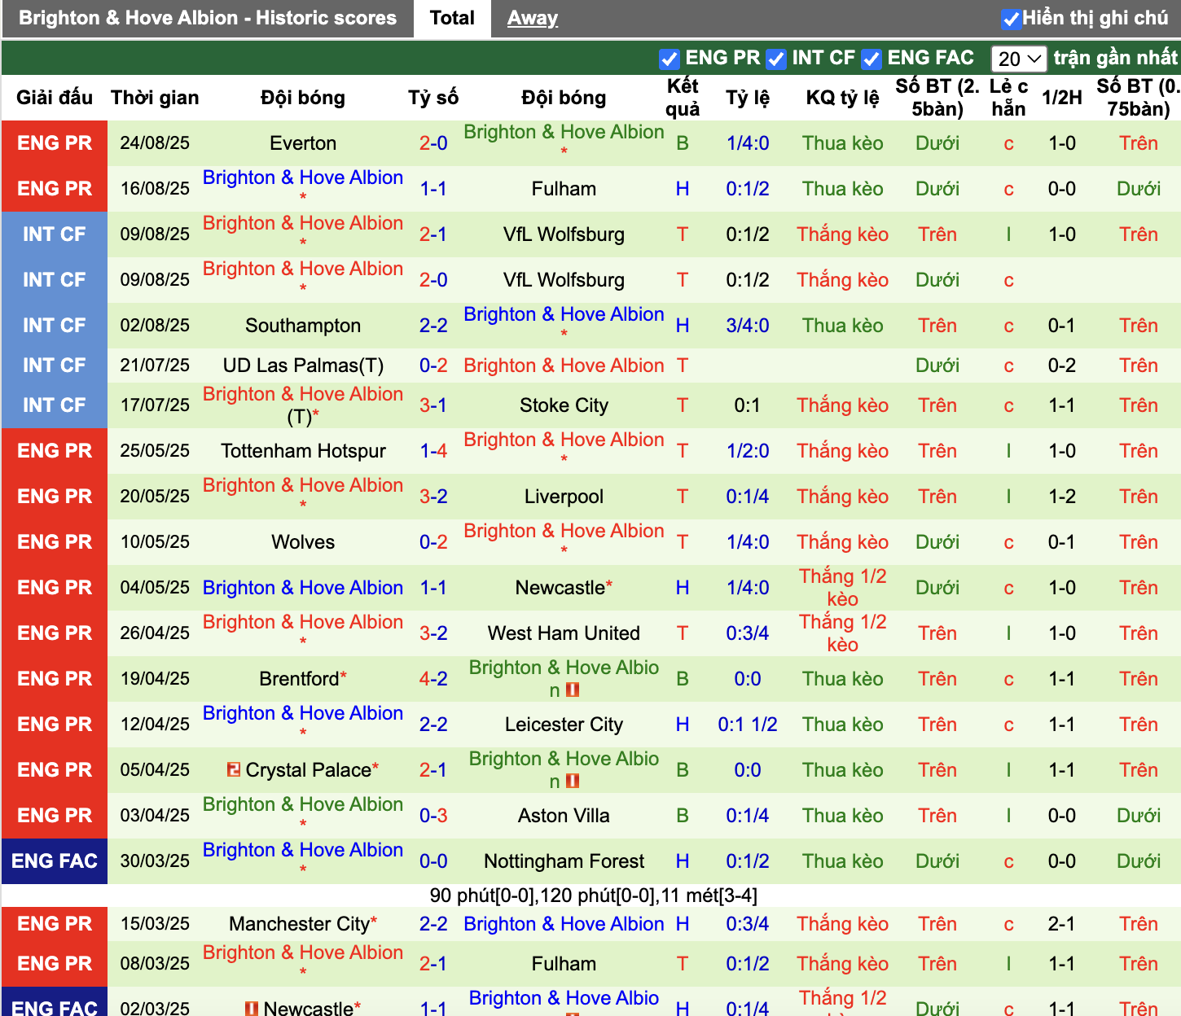The width and height of the screenshot is (1181, 1016).
Task: Click Brighton & Hove Albion in Liverpool row
Action: point(303,485)
